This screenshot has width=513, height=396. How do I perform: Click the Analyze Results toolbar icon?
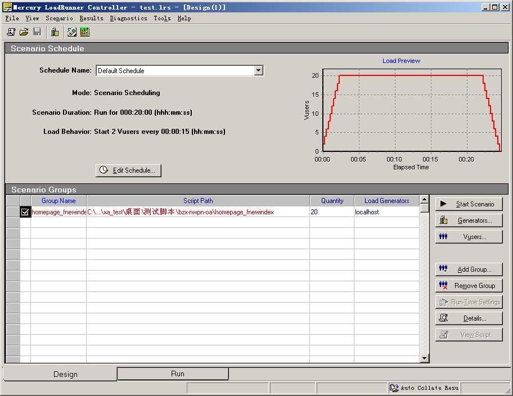click(x=85, y=31)
